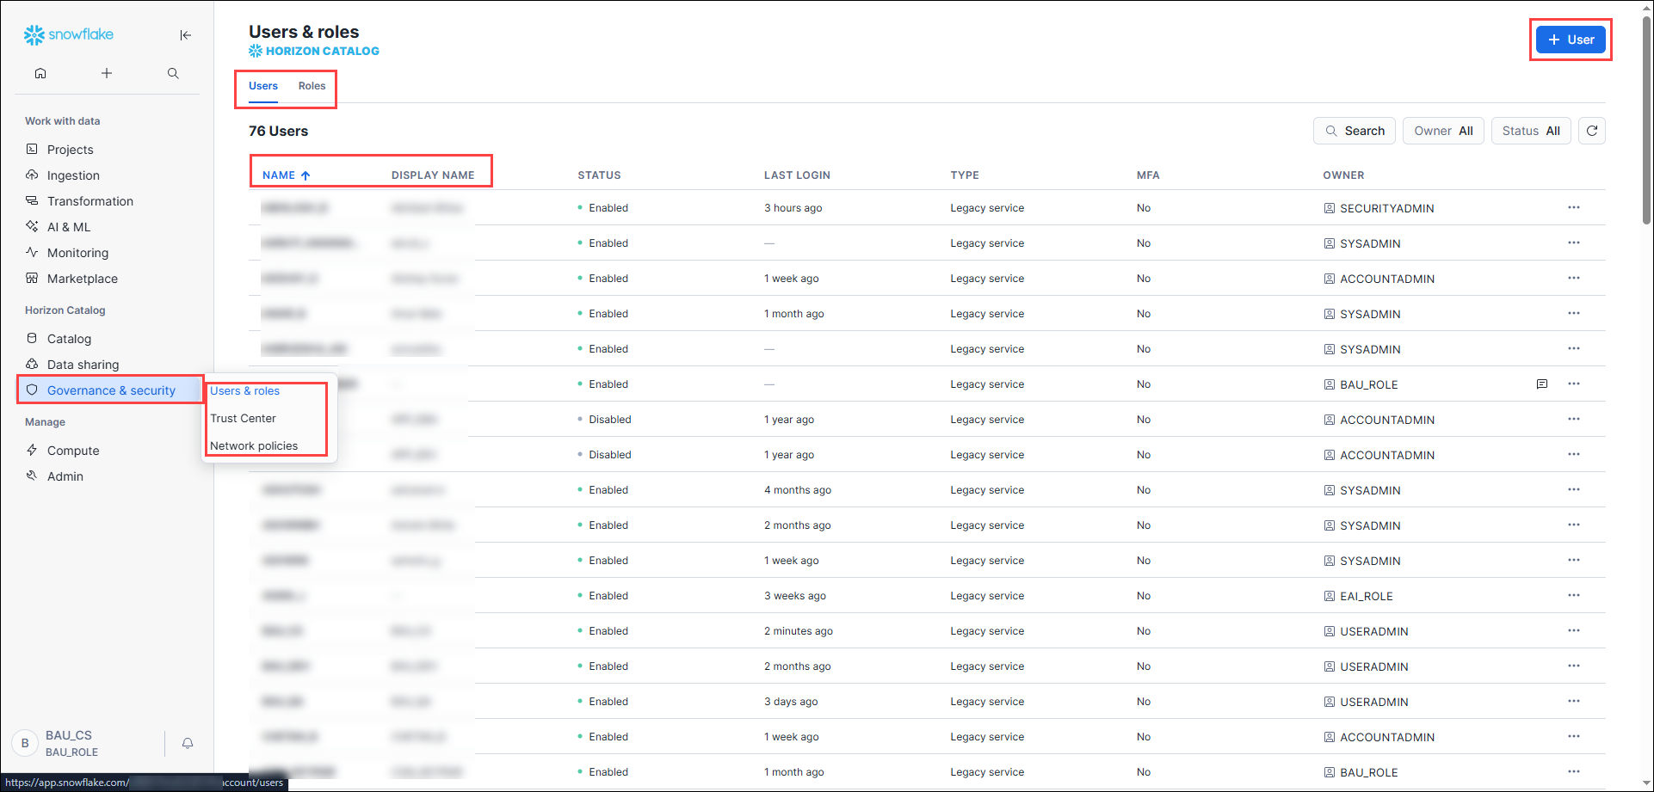This screenshot has height=792, width=1654.
Task: Collapse the sidebar navigation panel
Action: pyautogui.click(x=185, y=35)
